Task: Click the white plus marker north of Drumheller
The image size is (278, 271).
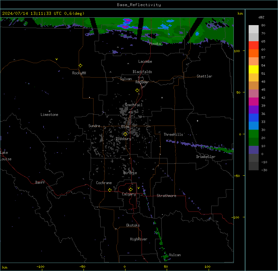Action: point(197,121)
